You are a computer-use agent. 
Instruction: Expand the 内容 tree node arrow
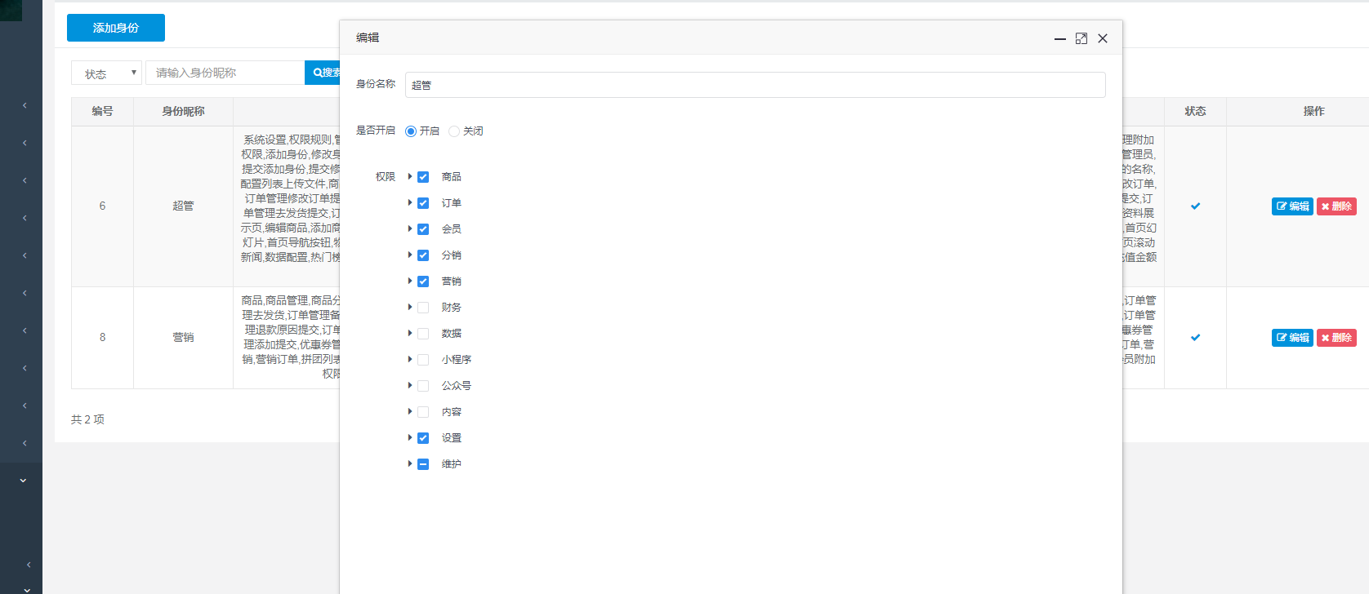410,411
